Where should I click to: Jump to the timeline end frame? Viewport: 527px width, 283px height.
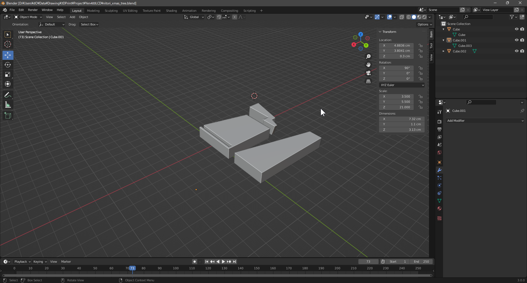tap(234, 262)
